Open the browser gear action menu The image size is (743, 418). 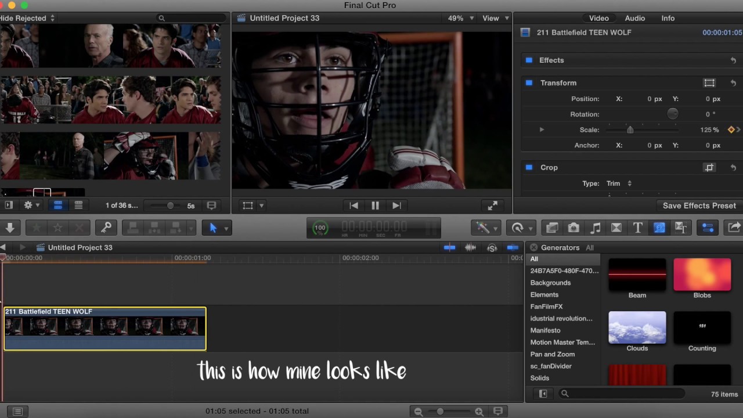[31, 206]
